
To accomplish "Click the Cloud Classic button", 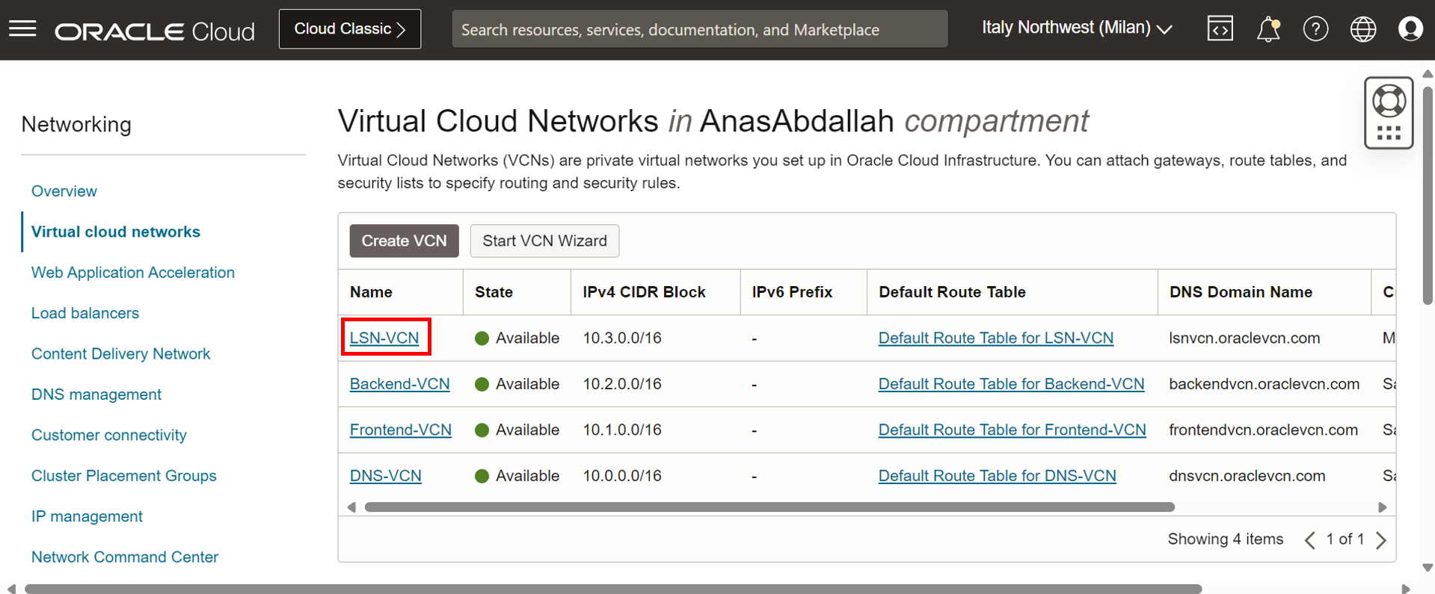I will click(x=350, y=29).
